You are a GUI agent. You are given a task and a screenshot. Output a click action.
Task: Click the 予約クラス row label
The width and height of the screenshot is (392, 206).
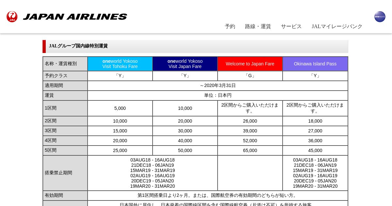65,76
